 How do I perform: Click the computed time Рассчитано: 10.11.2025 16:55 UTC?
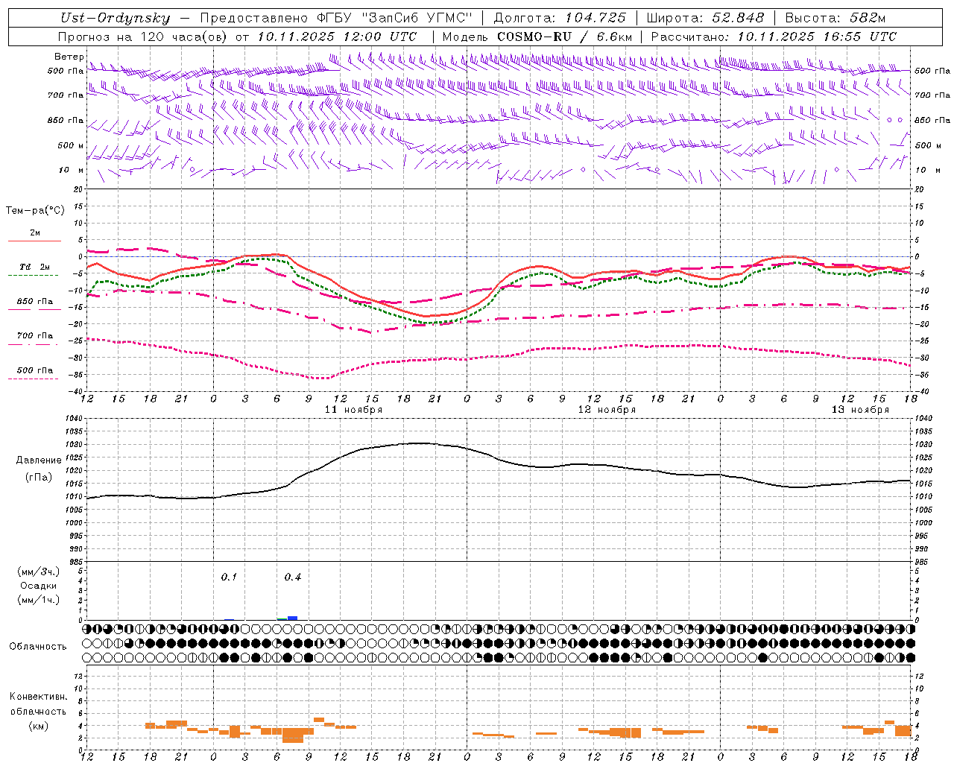[x=774, y=36]
